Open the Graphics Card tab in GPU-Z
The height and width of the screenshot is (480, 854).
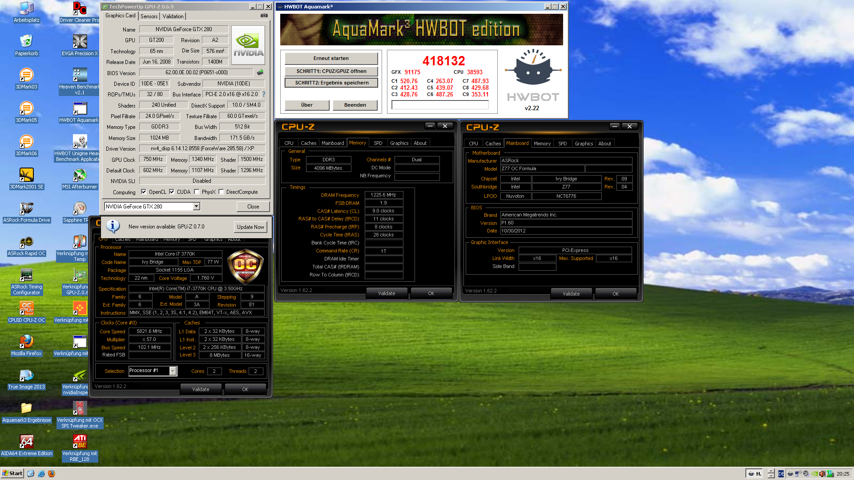point(120,16)
